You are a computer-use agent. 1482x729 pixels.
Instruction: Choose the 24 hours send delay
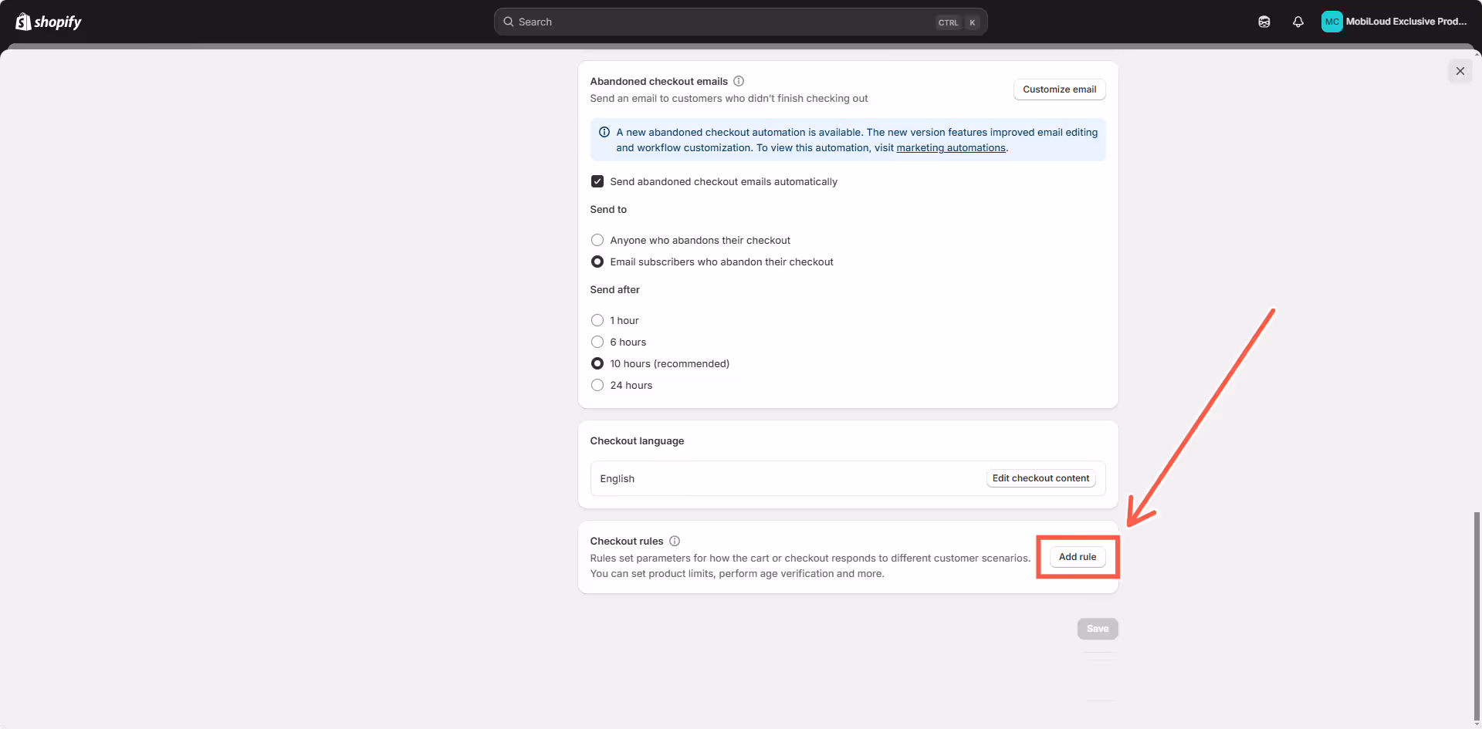tap(597, 385)
